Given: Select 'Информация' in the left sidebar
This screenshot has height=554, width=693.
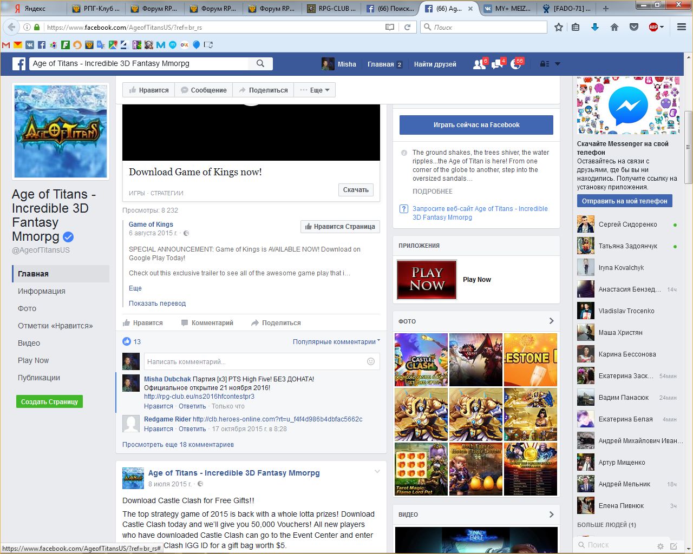Looking at the screenshot, I should pyautogui.click(x=42, y=291).
